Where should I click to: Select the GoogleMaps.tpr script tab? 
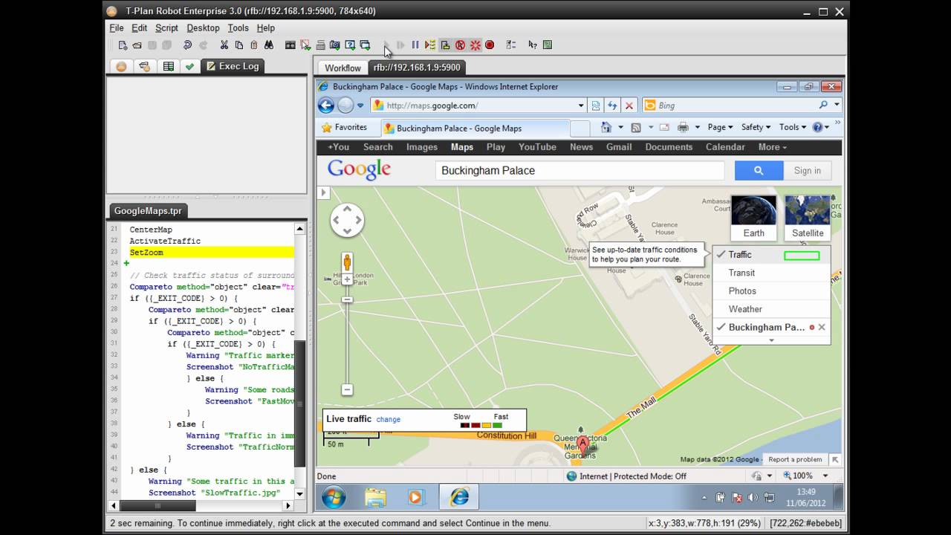point(148,211)
